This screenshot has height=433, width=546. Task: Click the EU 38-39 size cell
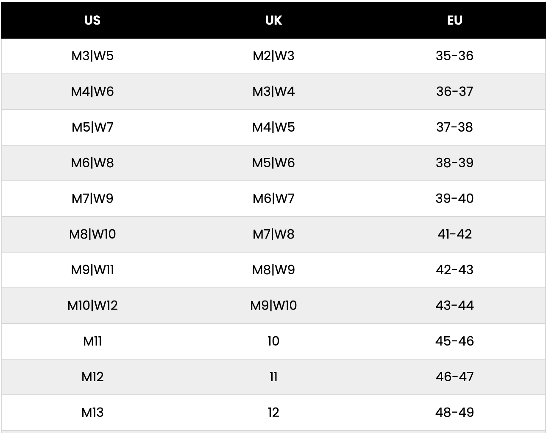(454, 163)
